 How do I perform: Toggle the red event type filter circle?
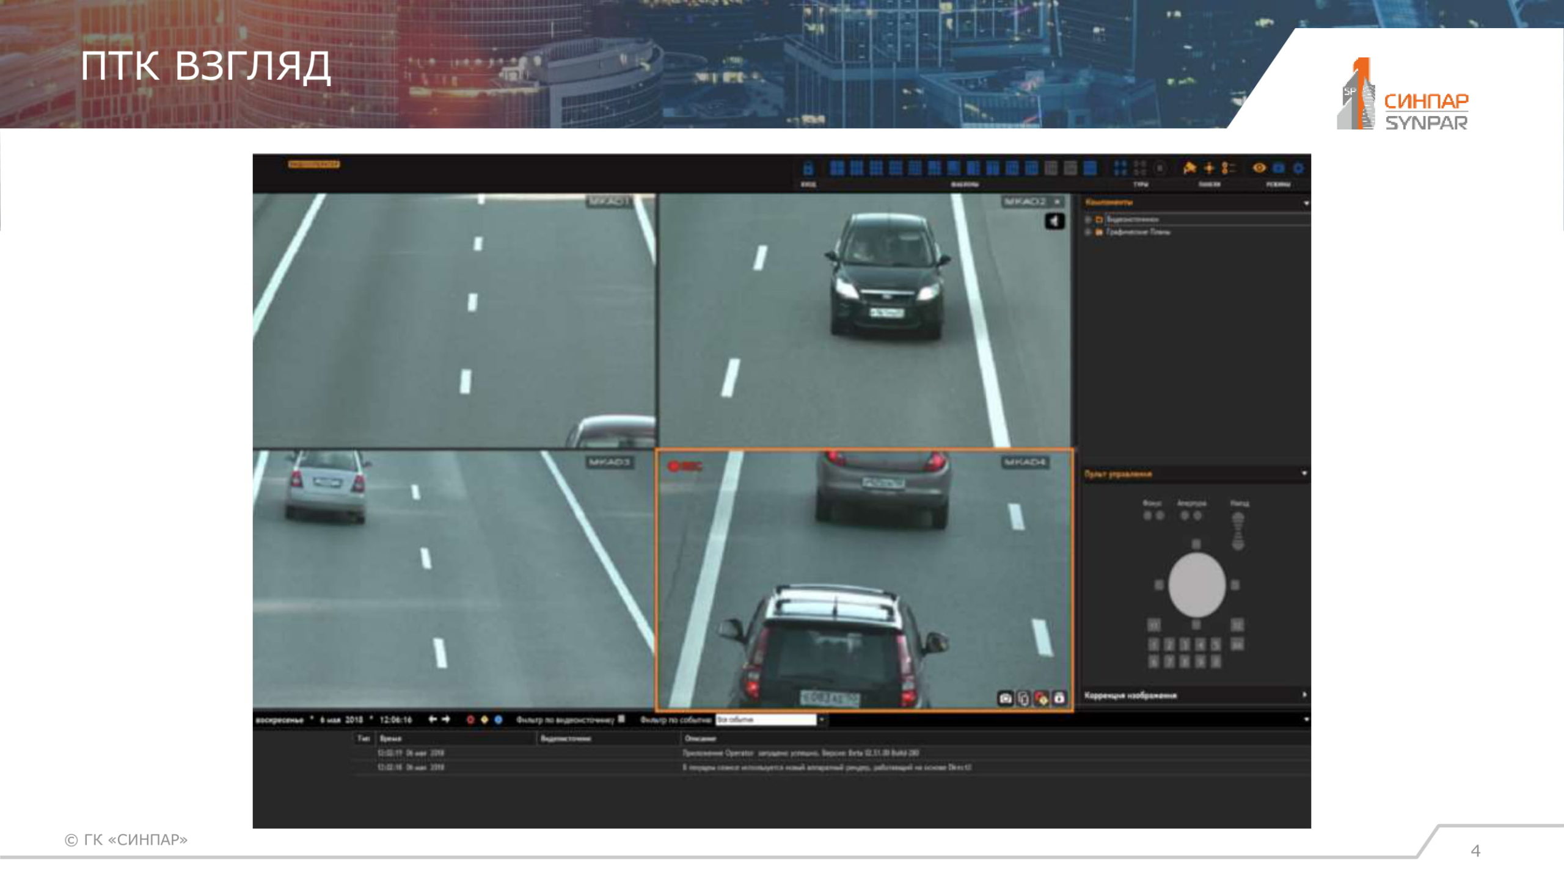pos(470,720)
